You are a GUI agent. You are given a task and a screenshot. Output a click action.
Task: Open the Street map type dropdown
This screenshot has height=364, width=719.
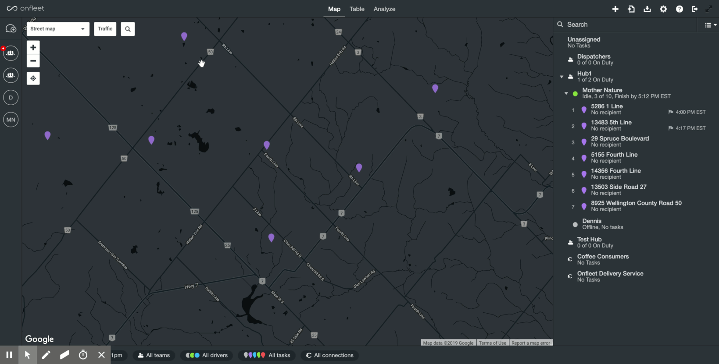point(58,29)
